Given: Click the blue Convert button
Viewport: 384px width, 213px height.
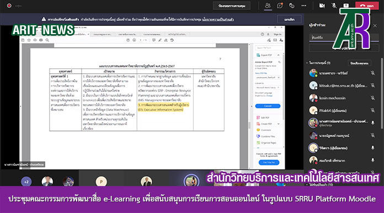Looking at the screenshot, I should (x=268, y=106).
